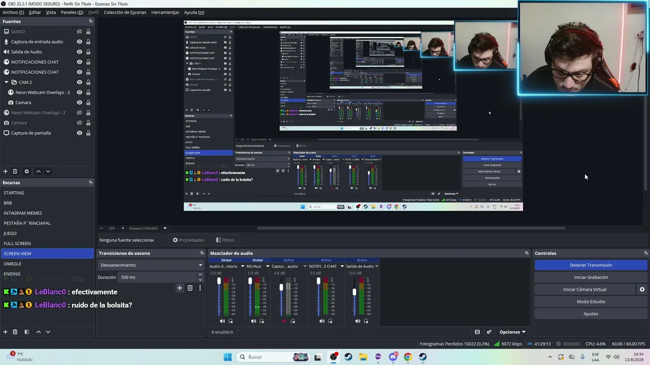This screenshot has height=365, width=650.
Task: Click Iniciar Grabación button
Action: (591, 277)
